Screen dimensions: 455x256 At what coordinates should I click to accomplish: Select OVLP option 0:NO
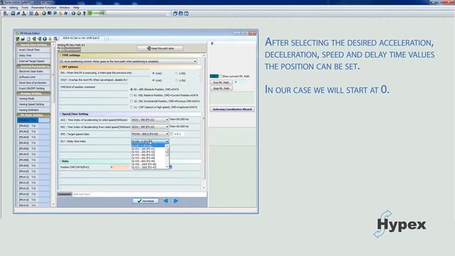[157, 80]
